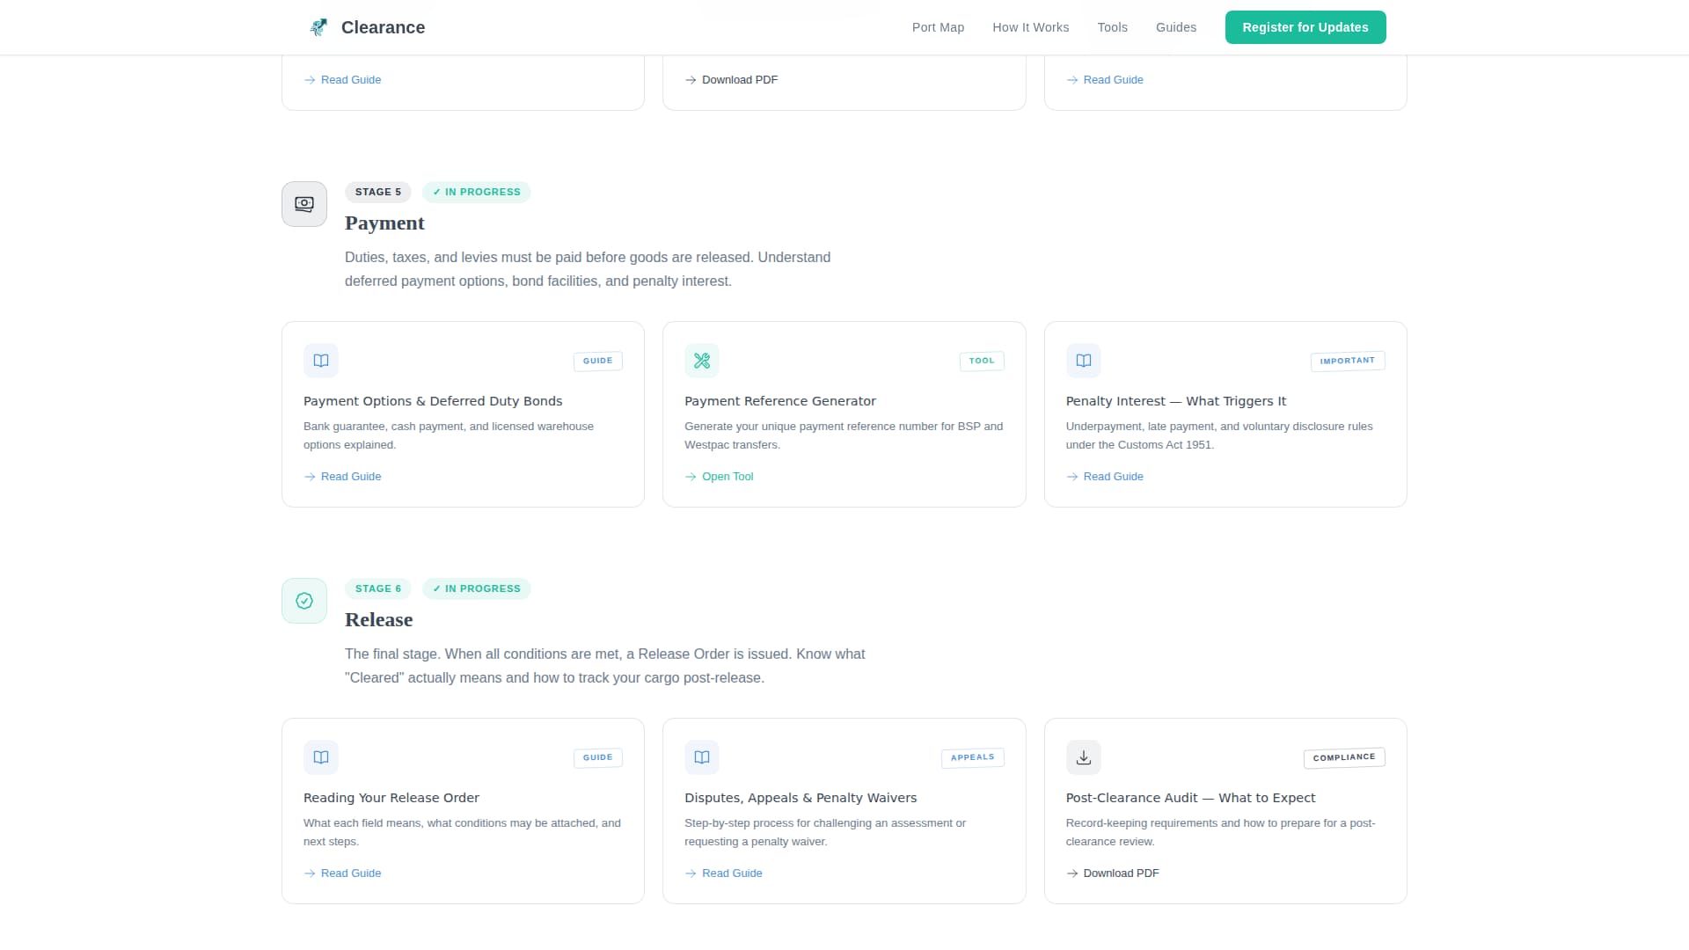Read Guide for Disputes, Appeals & Penalty Waivers
The width and height of the screenshot is (1689, 950).
[x=731, y=873]
